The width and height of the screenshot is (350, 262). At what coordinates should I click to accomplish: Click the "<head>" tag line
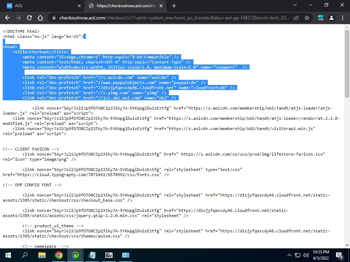coord(10,47)
